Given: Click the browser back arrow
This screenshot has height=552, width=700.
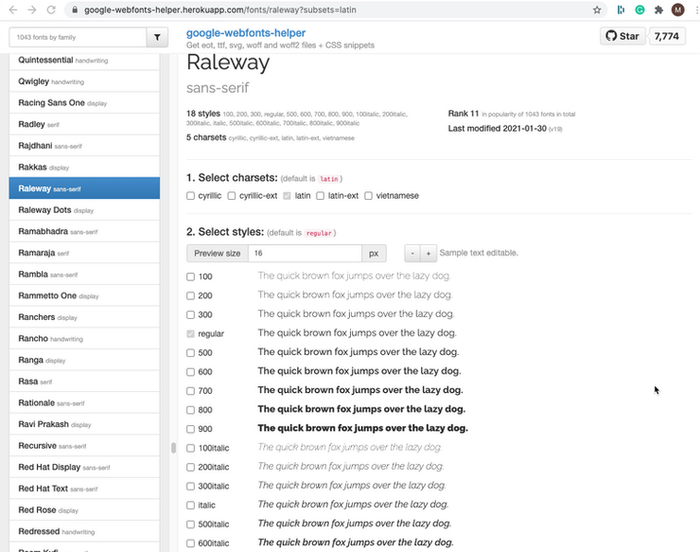Looking at the screenshot, I should (x=13, y=9).
